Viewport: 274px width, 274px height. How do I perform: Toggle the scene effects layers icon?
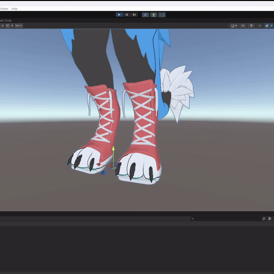267,26
